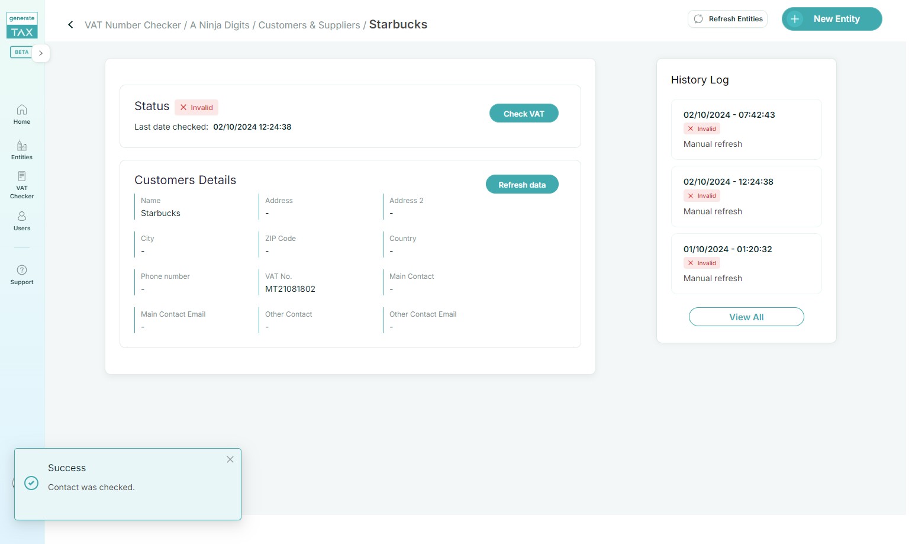Navigate to Customers & Suppliers breadcrumb
Viewport: 912px width, 544px height.
pos(309,25)
